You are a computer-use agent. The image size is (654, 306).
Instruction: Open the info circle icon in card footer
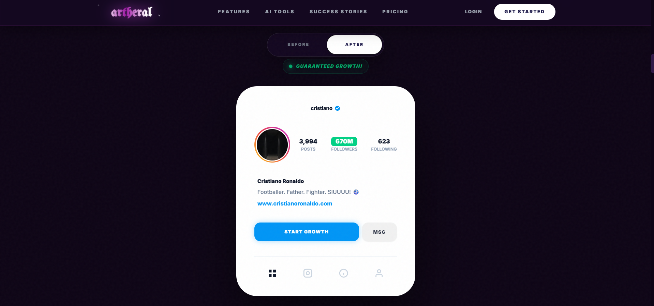[344, 273]
